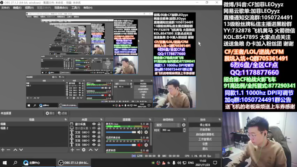Click 启动虚拟摄像机 button

tap(205, 134)
